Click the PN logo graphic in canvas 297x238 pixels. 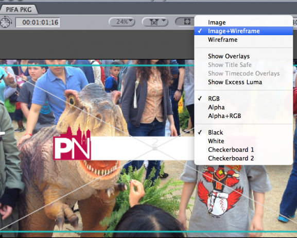click(x=72, y=143)
